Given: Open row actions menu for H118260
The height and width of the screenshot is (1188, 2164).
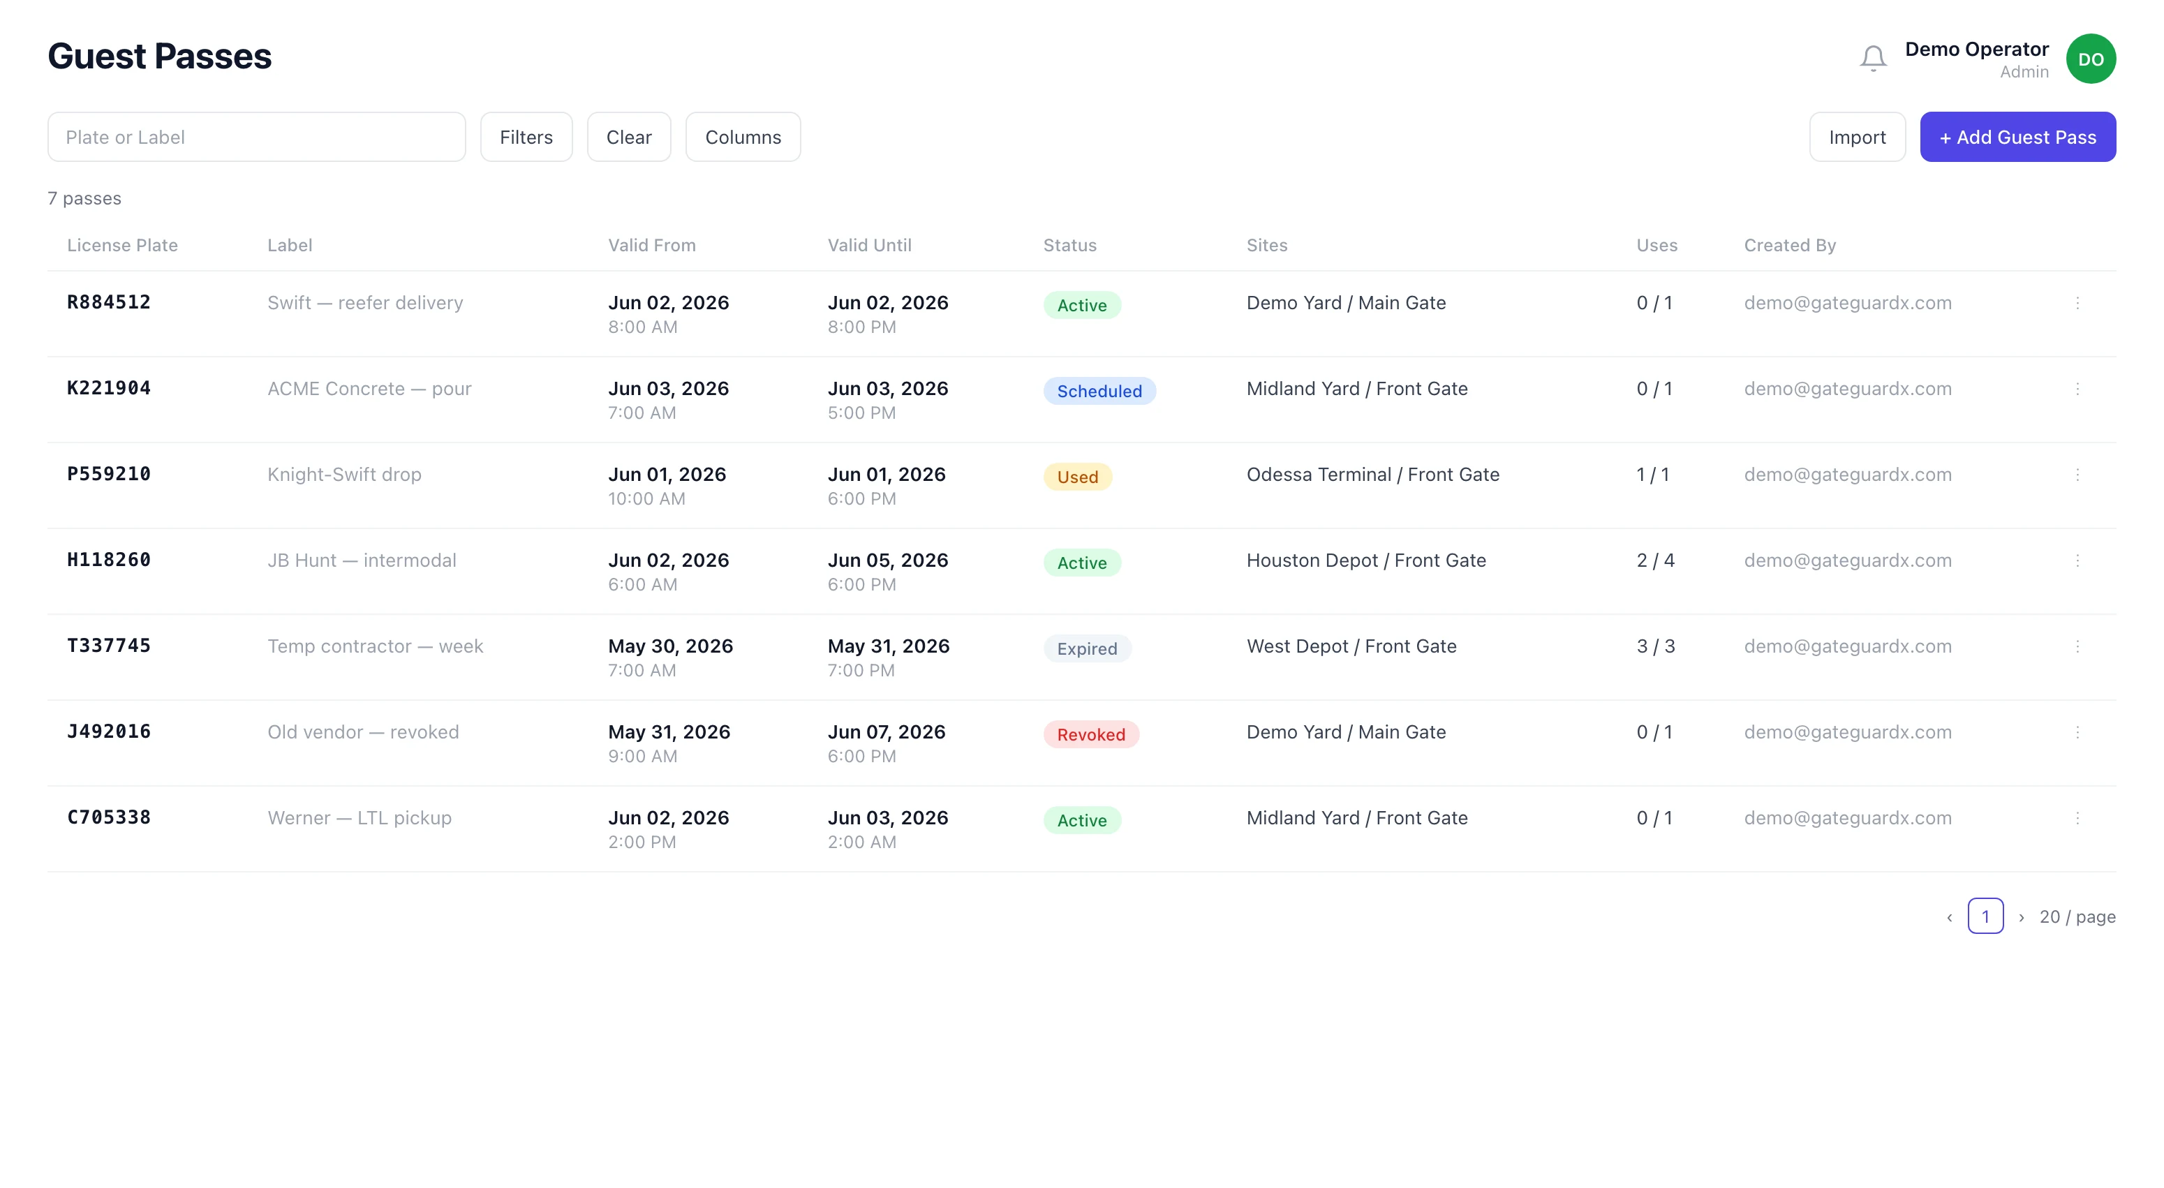Looking at the screenshot, I should click(x=2077, y=560).
